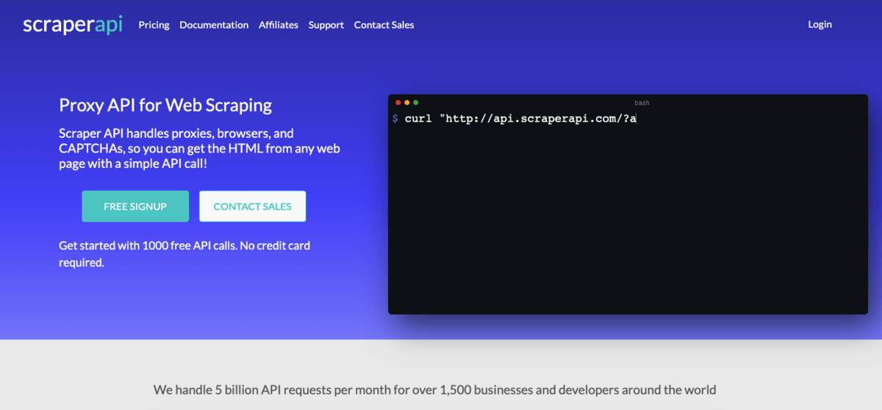Click the scraperapi logo
This screenshot has width=882, height=410.
click(72, 24)
